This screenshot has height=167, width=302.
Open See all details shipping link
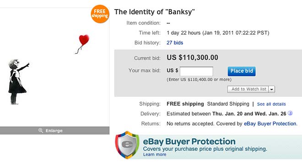(271, 104)
